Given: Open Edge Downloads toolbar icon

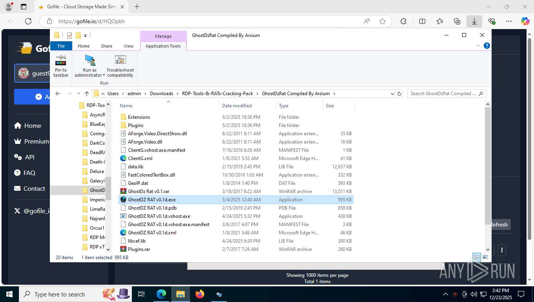Looking at the screenshot, I should click(x=474, y=21).
